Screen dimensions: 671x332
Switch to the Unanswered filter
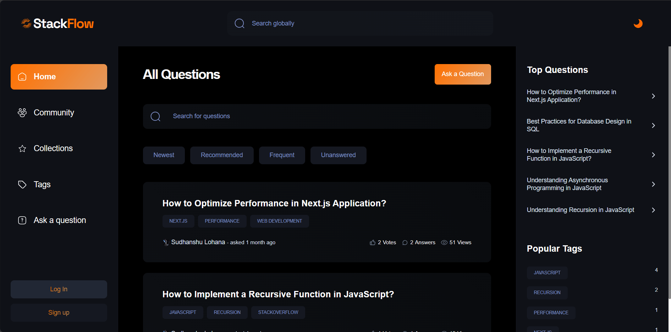click(x=338, y=155)
